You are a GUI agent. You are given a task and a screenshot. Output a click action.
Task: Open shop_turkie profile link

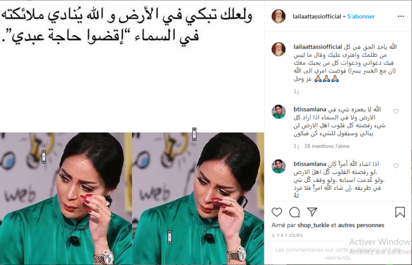click(313, 226)
